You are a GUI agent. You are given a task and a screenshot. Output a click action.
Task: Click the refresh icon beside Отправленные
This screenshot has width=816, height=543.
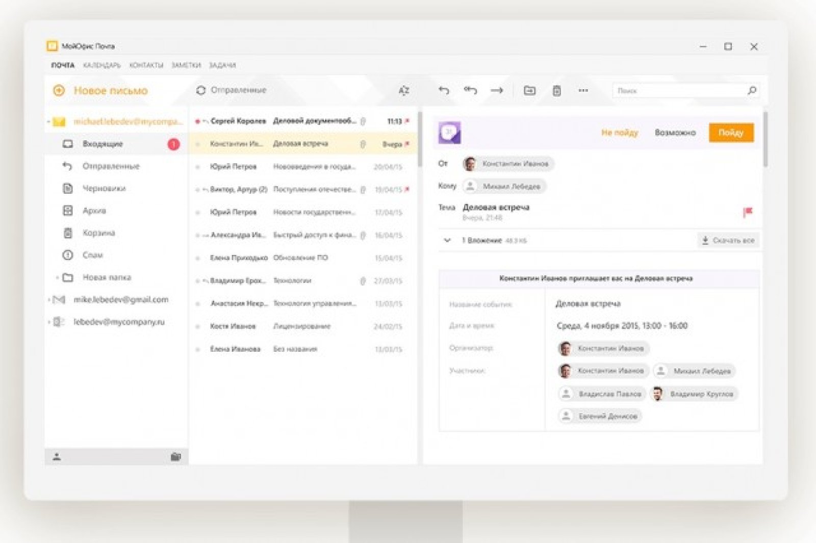tap(200, 90)
